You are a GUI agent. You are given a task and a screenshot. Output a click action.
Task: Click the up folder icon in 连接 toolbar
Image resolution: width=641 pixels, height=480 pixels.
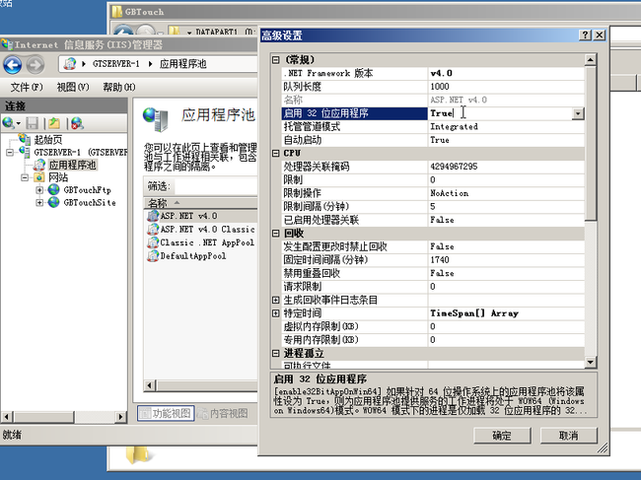coord(54,123)
